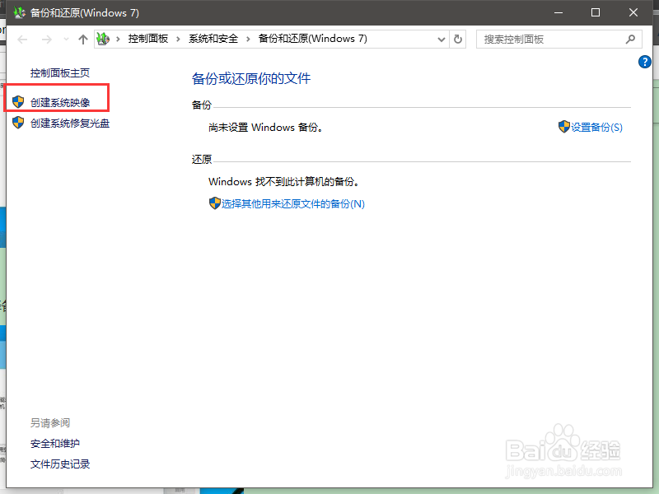The height and width of the screenshot is (494, 659).
Task: Open the recent locations dropdown arrow
Action: click(x=66, y=40)
